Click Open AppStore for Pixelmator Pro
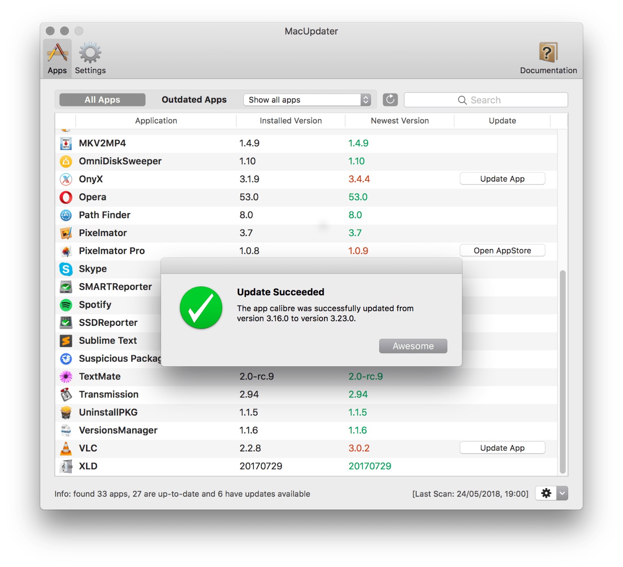The image size is (623, 567). click(502, 251)
